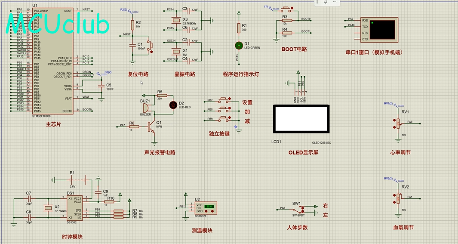Click the 时钟模块 label
458x244 pixels.
pyautogui.click(x=72, y=237)
